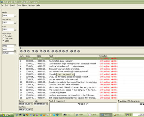Select row 10 "People who replicate themselves"
This screenshot has width=144, height=117.
click(82, 82)
